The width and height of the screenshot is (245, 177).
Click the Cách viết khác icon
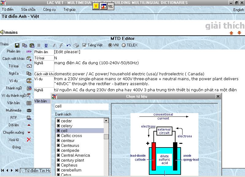[29, 59]
